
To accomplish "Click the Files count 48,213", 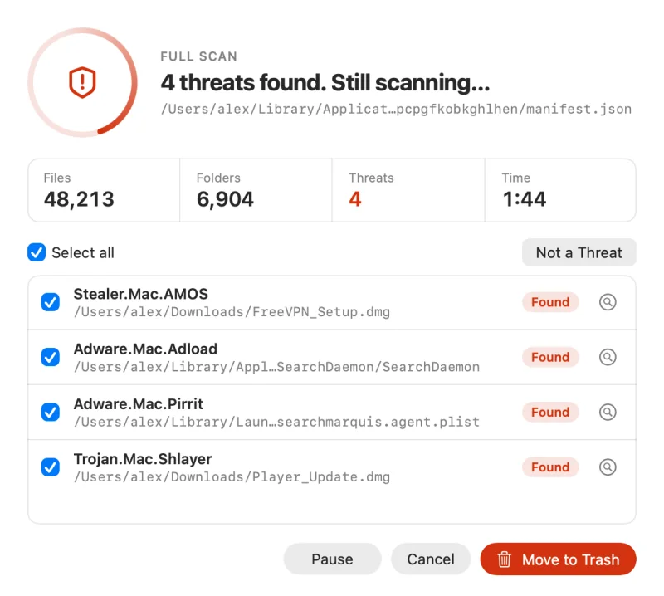I will tap(79, 199).
